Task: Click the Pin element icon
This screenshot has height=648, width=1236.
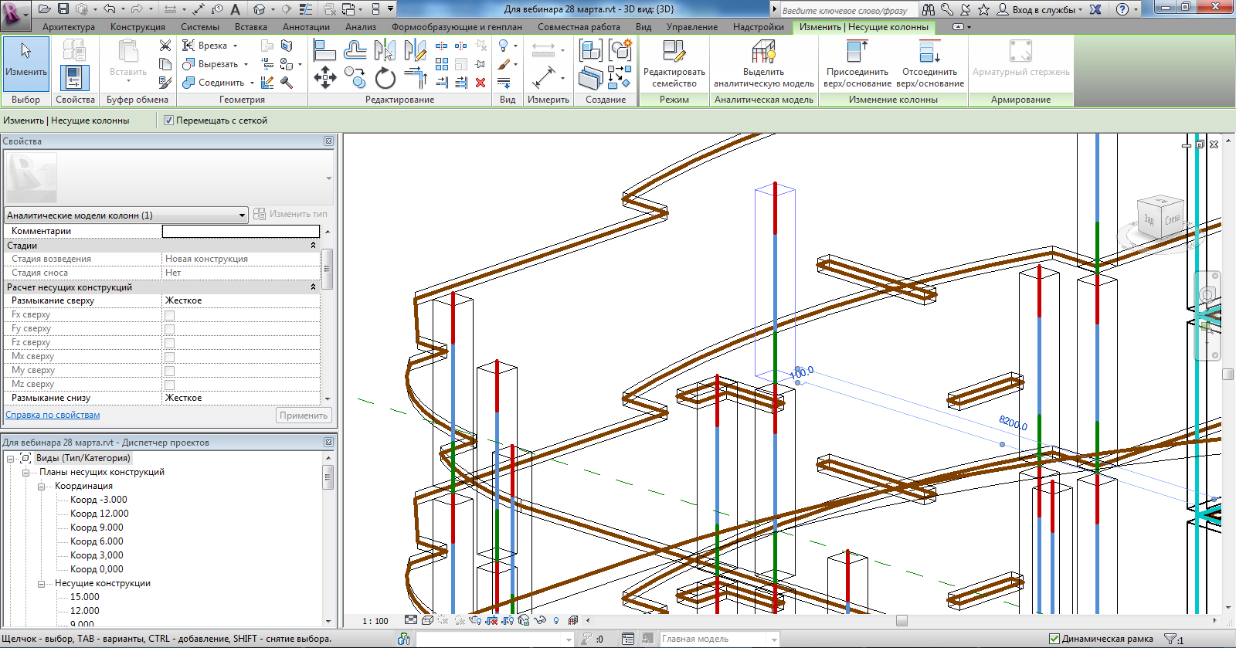Action: pos(480,64)
